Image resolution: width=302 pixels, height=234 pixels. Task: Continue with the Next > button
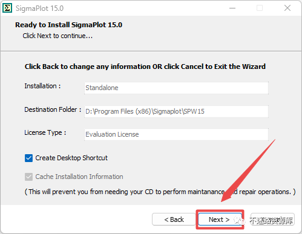tap(220, 219)
